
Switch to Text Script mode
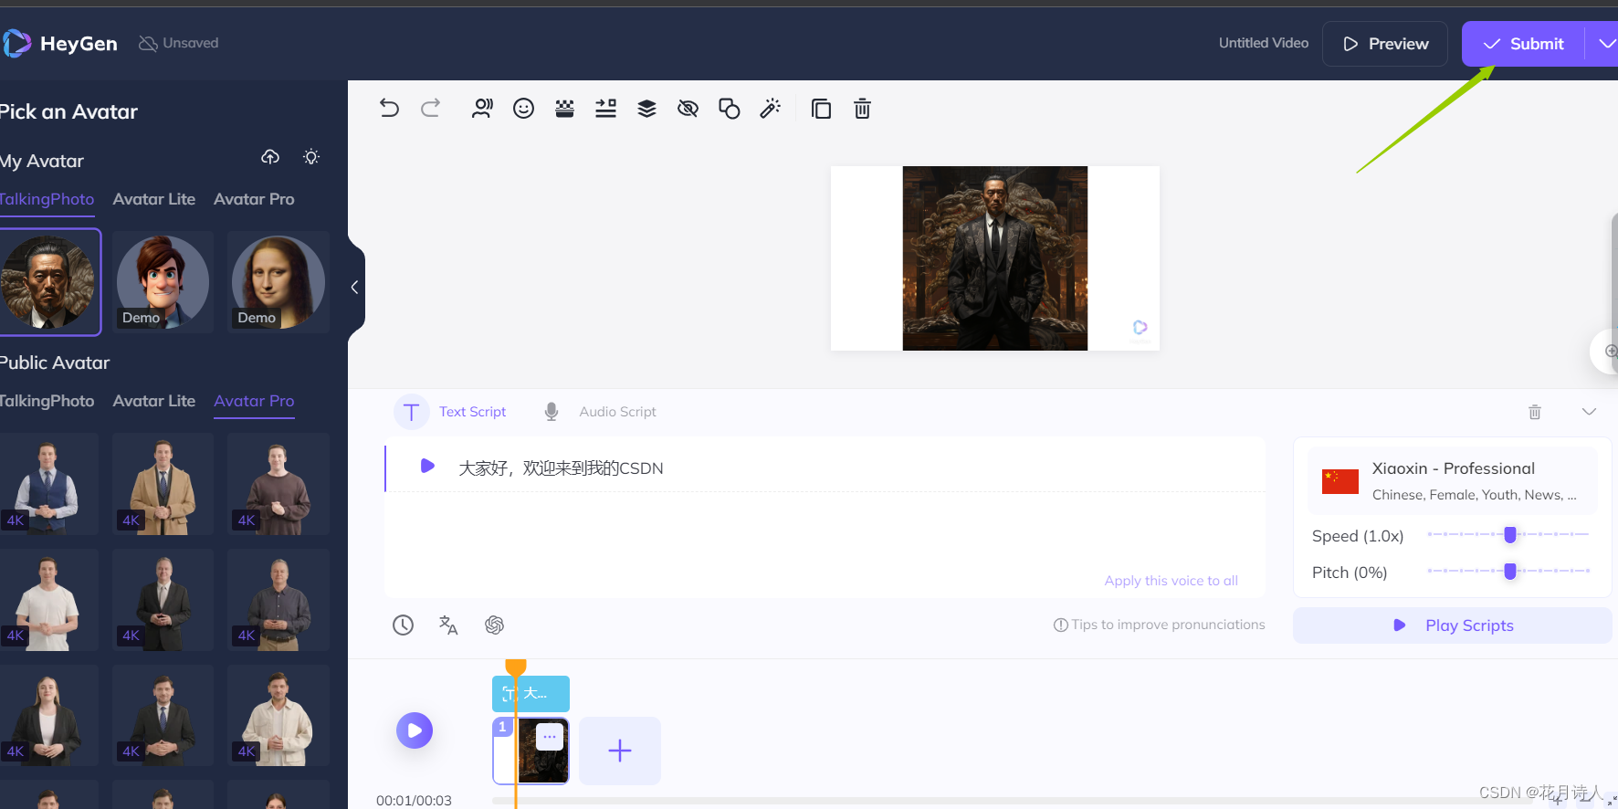[450, 412]
